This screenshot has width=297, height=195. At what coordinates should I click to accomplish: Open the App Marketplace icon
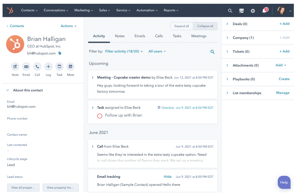pos(241,10)
